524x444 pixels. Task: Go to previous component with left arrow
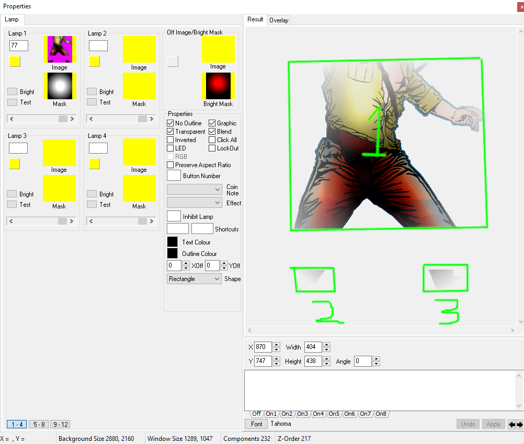tap(511, 425)
